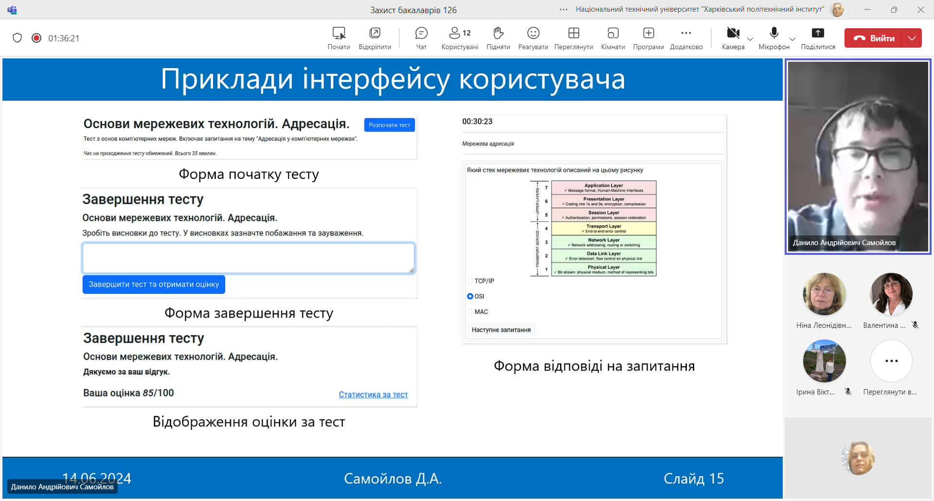The height and width of the screenshot is (501, 934).
Task: Click the red Leave (Вийти) button
Action: (874, 38)
